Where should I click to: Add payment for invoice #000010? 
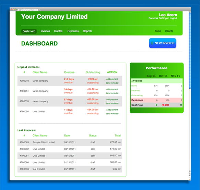pyautogui.click(x=112, y=79)
